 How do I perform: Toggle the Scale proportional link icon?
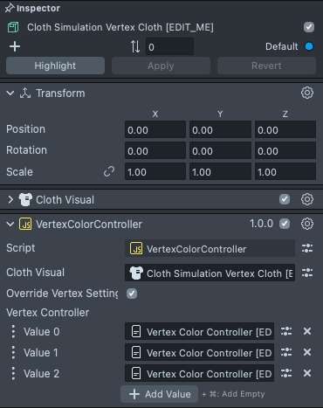pos(109,171)
